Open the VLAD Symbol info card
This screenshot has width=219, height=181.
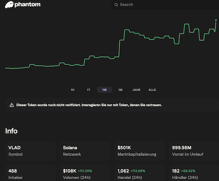point(31,151)
